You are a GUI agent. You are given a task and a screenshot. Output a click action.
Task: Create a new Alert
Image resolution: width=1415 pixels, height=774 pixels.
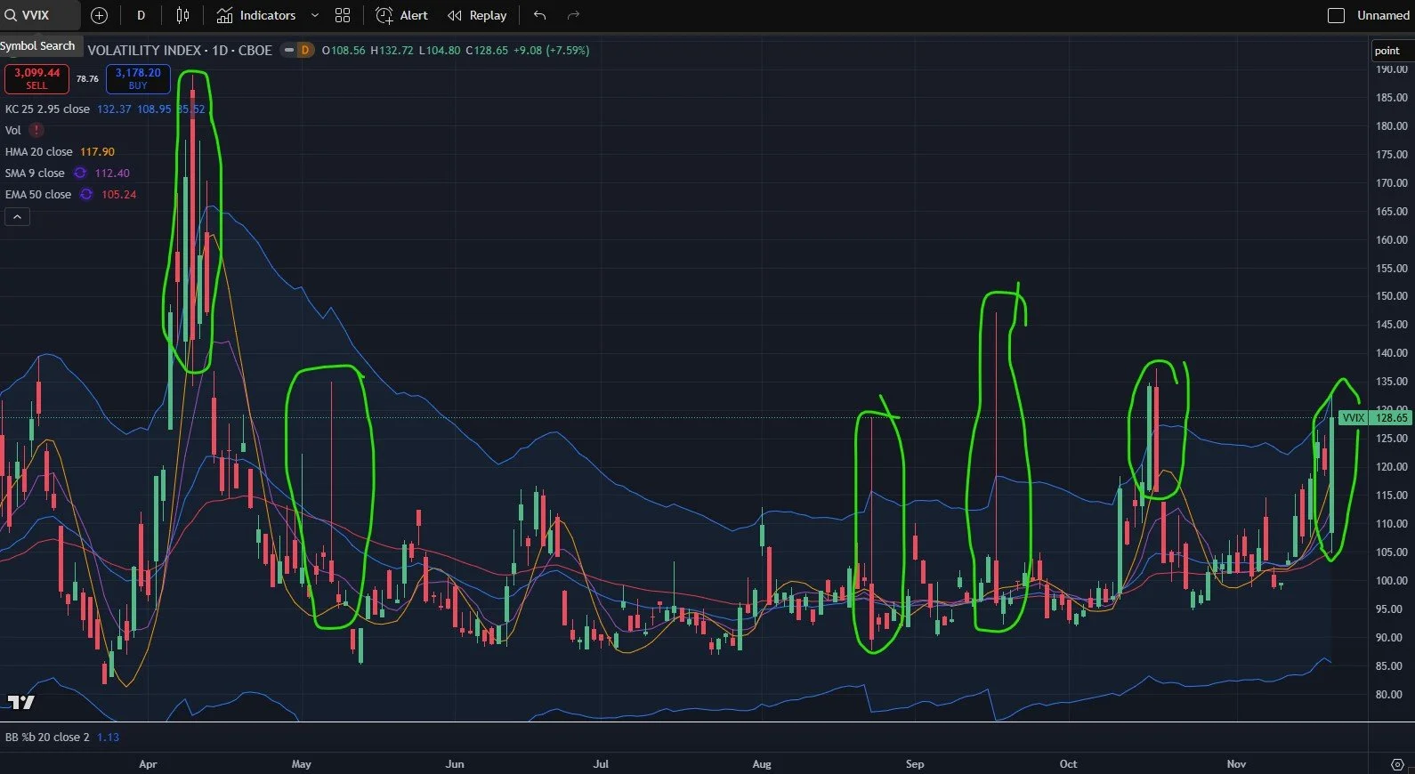point(401,15)
